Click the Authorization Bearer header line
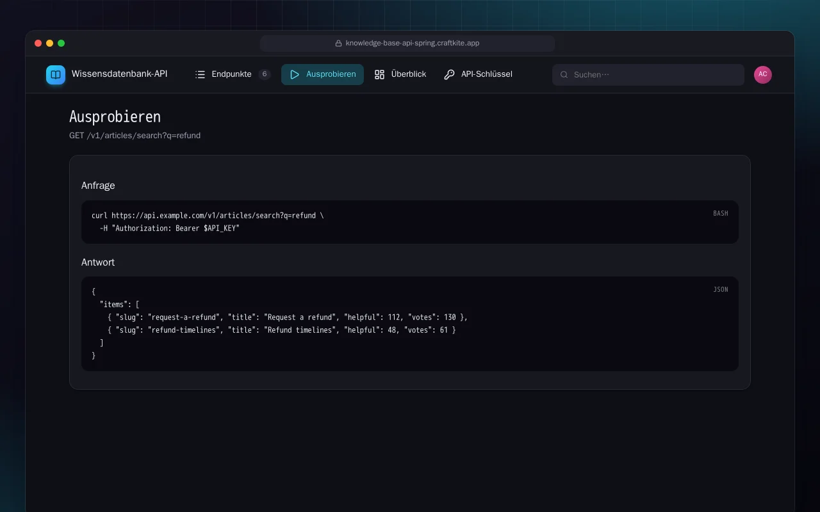820x512 pixels. pyautogui.click(x=169, y=228)
